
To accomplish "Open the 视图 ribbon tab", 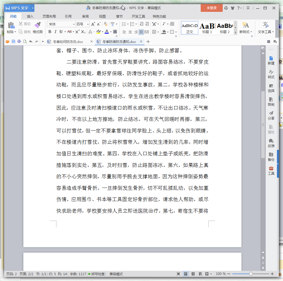I will [x=102, y=17].
